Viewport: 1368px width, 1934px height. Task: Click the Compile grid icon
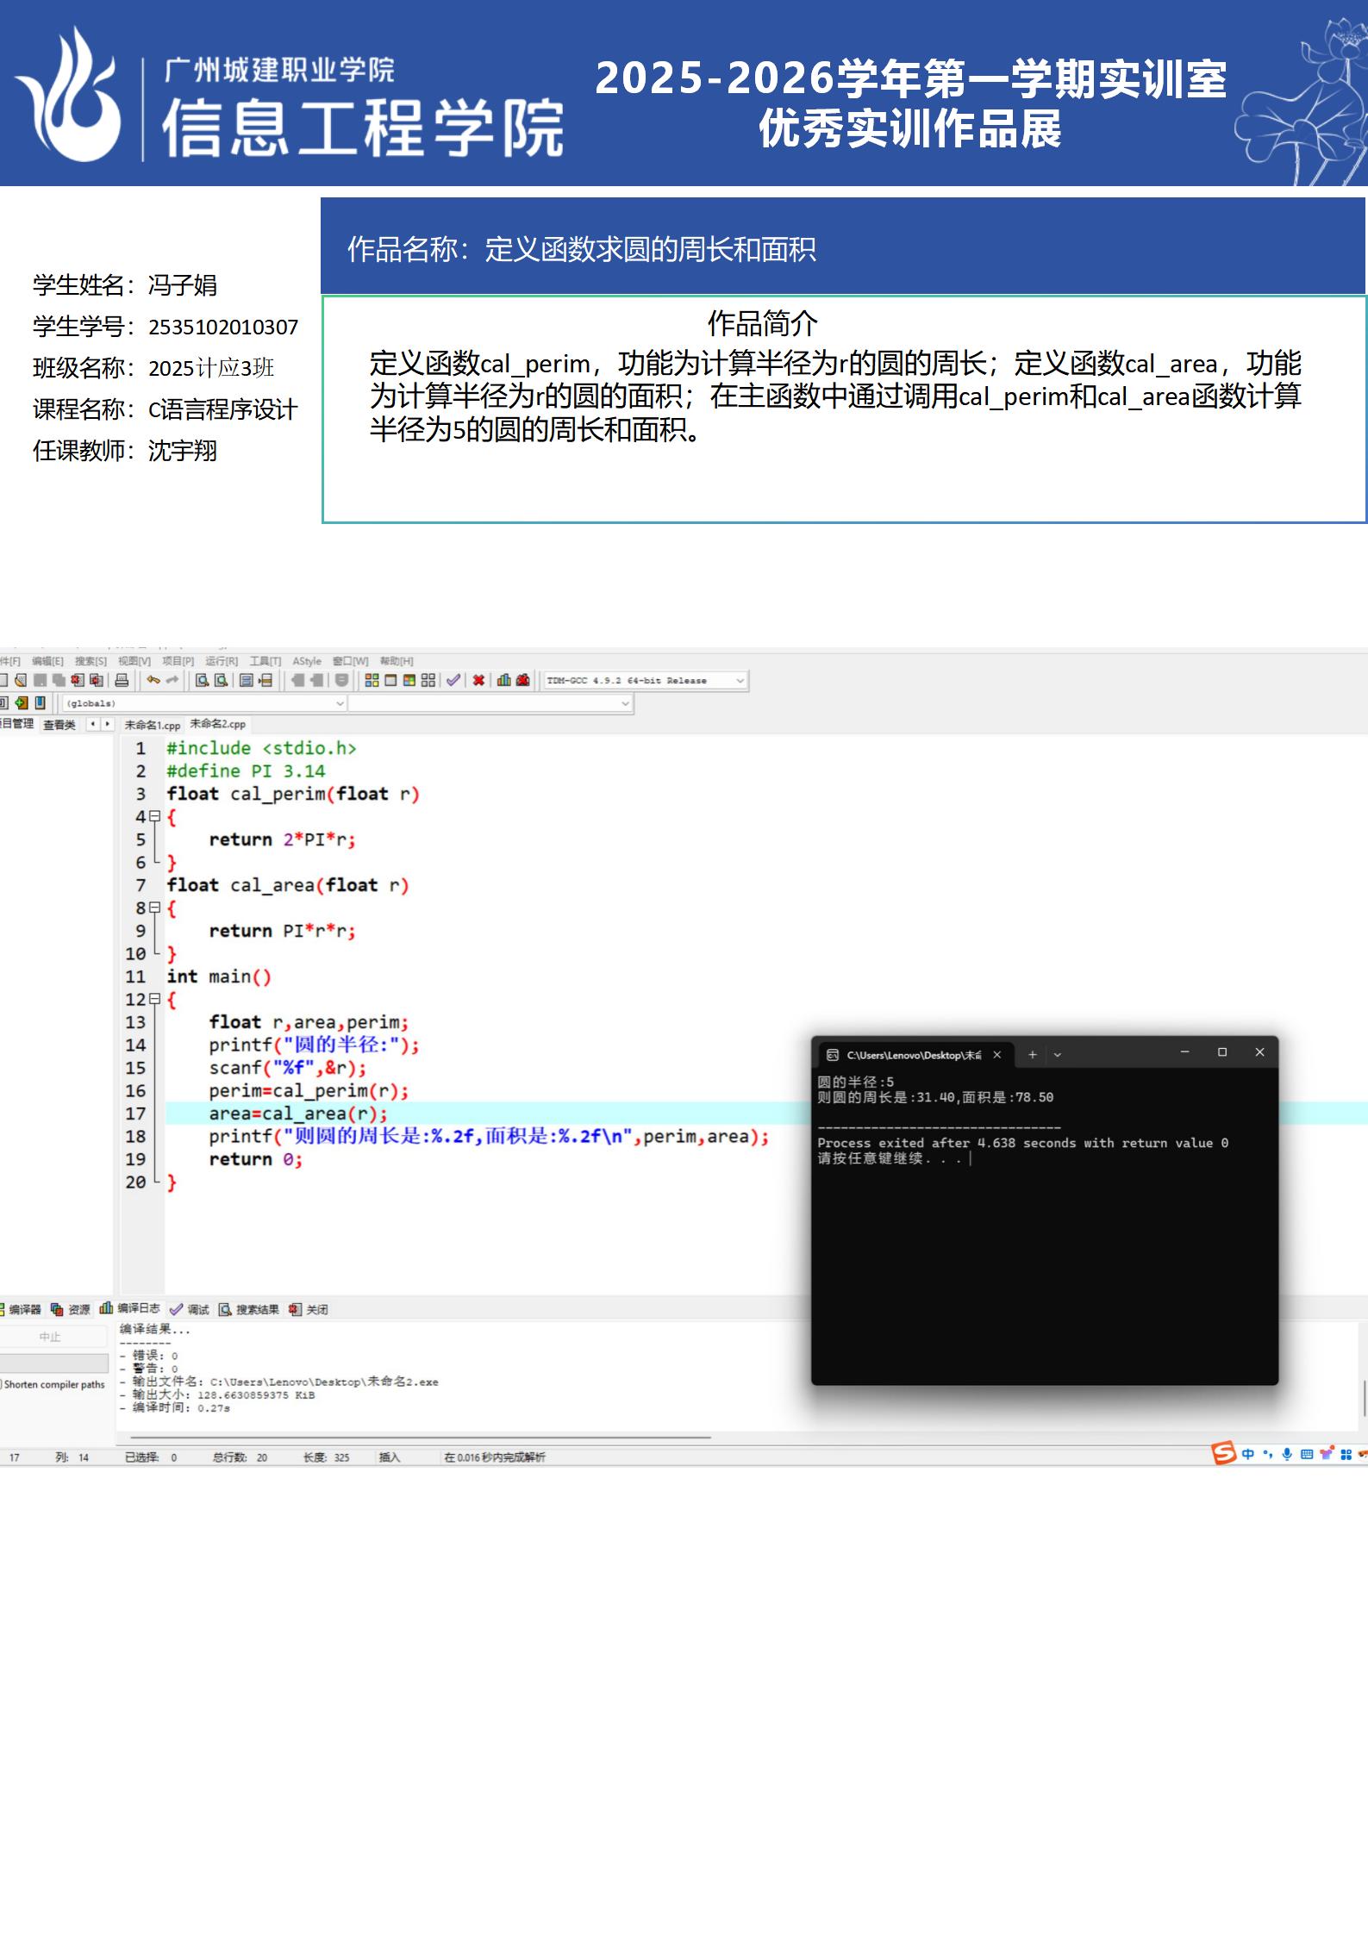click(372, 680)
